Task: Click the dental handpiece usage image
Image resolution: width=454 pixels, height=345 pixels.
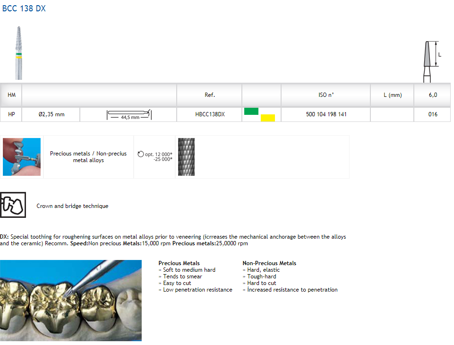Action: click(22, 157)
